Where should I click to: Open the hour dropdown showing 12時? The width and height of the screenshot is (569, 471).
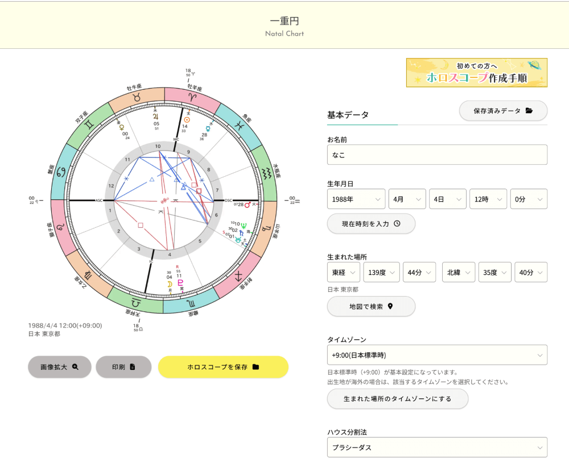(489, 199)
